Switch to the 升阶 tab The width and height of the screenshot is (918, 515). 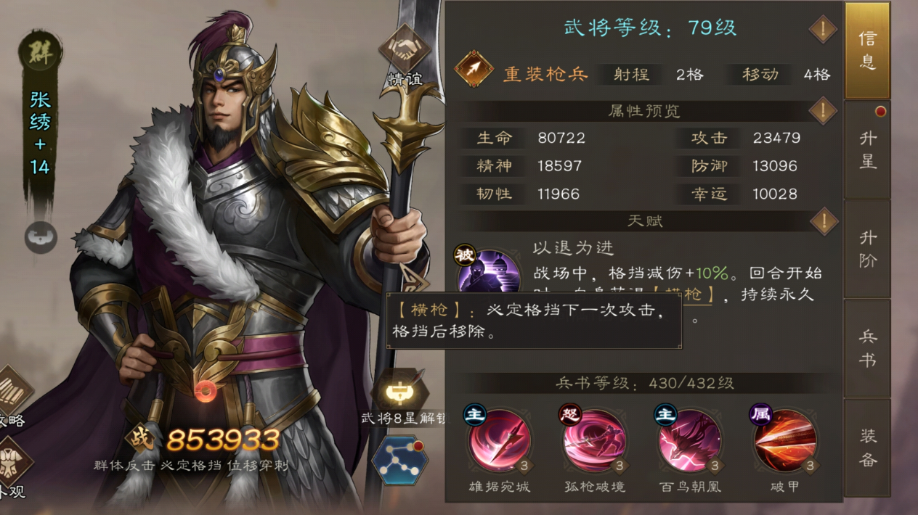[x=867, y=249]
